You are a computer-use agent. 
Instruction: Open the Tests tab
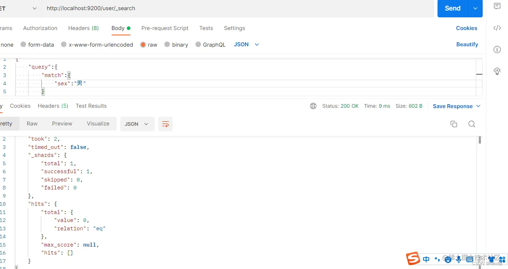(x=206, y=28)
